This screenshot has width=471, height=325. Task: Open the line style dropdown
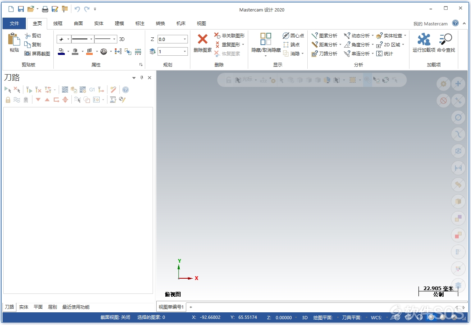pos(91,39)
